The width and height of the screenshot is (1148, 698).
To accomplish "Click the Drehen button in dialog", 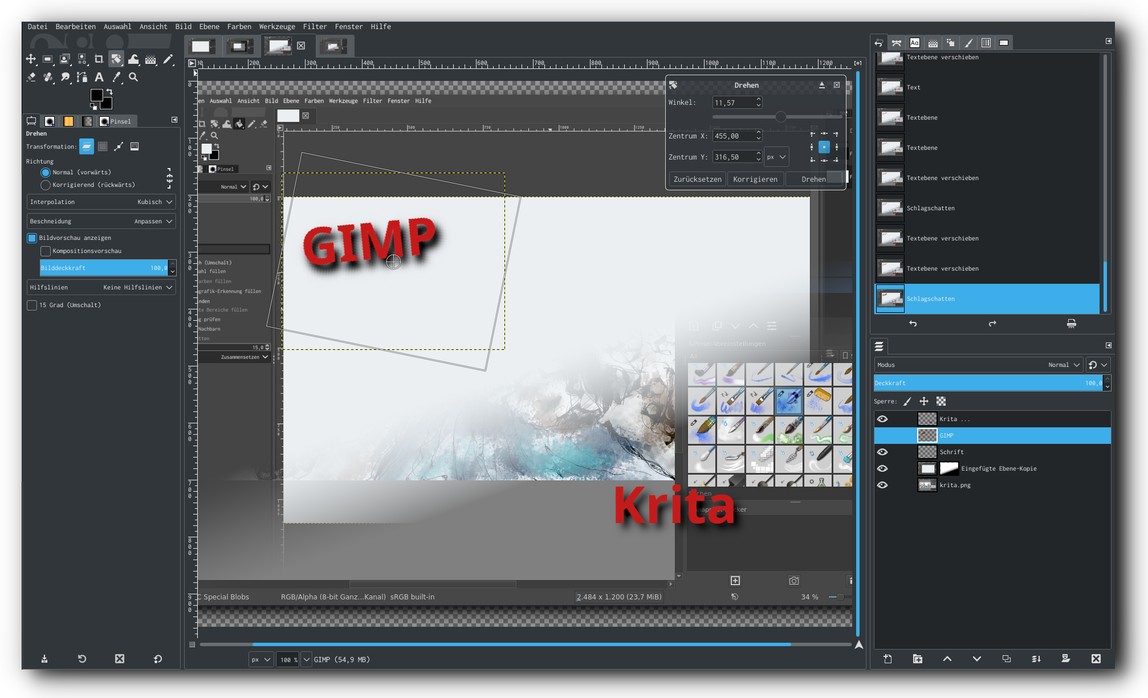I will 814,179.
